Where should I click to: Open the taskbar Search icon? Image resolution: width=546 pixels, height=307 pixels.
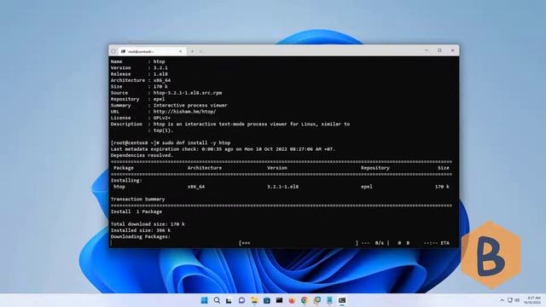(x=217, y=300)
